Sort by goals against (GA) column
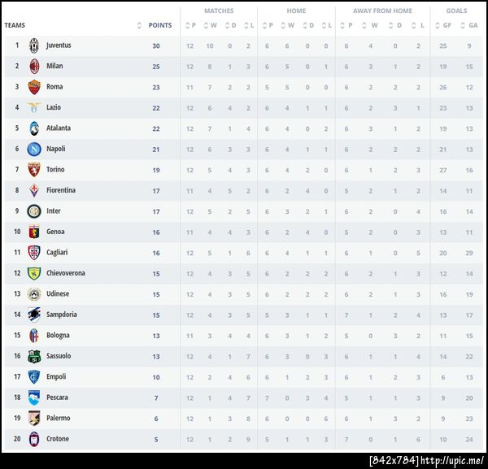 (x=469, y=25)
